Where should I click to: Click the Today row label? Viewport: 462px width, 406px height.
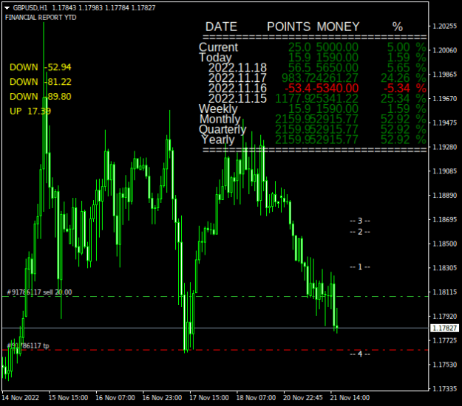216,58
